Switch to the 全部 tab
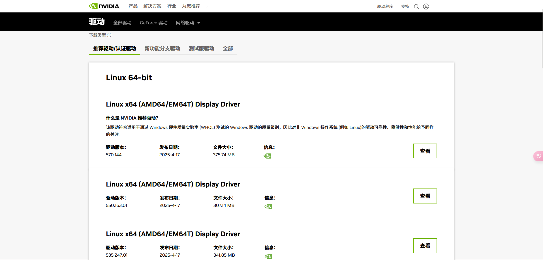The width and height of the screenshot is (543, 260). [x=228, y=49]
